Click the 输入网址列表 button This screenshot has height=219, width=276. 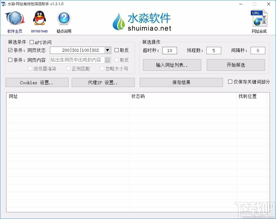point(172,65)
